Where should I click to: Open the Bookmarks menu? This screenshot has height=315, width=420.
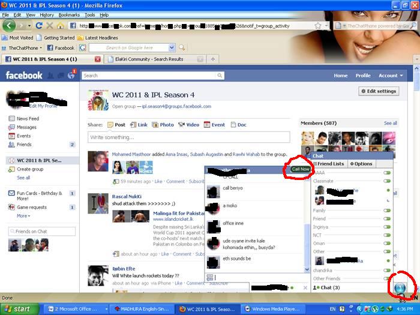(x=69, y=15)
